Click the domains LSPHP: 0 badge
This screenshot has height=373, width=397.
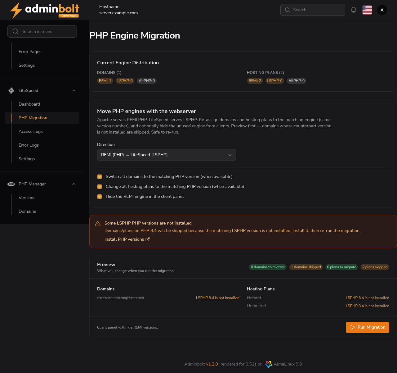point(125,81)
